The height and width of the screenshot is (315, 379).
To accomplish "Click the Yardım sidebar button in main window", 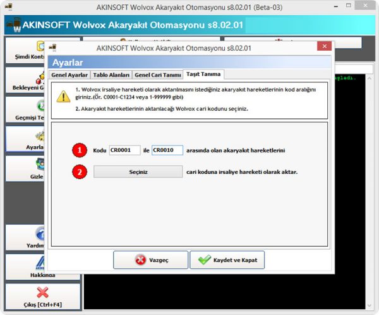I will tap(25, 238).
